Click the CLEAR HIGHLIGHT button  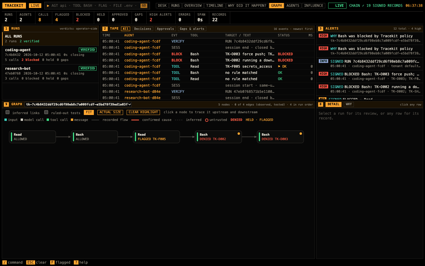click(x=143, y=112)
